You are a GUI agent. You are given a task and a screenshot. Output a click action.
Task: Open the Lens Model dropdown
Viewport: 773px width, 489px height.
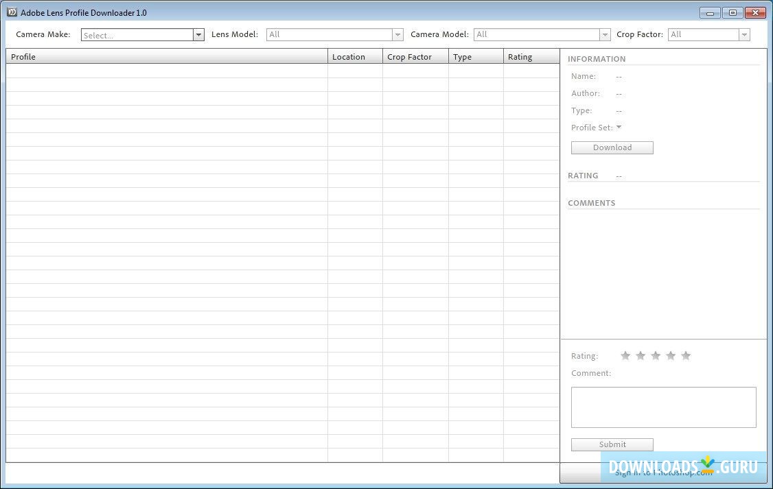(x=397, y=34)
